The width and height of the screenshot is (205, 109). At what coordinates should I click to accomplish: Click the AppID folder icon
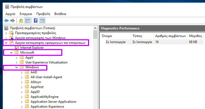(27, 92)
